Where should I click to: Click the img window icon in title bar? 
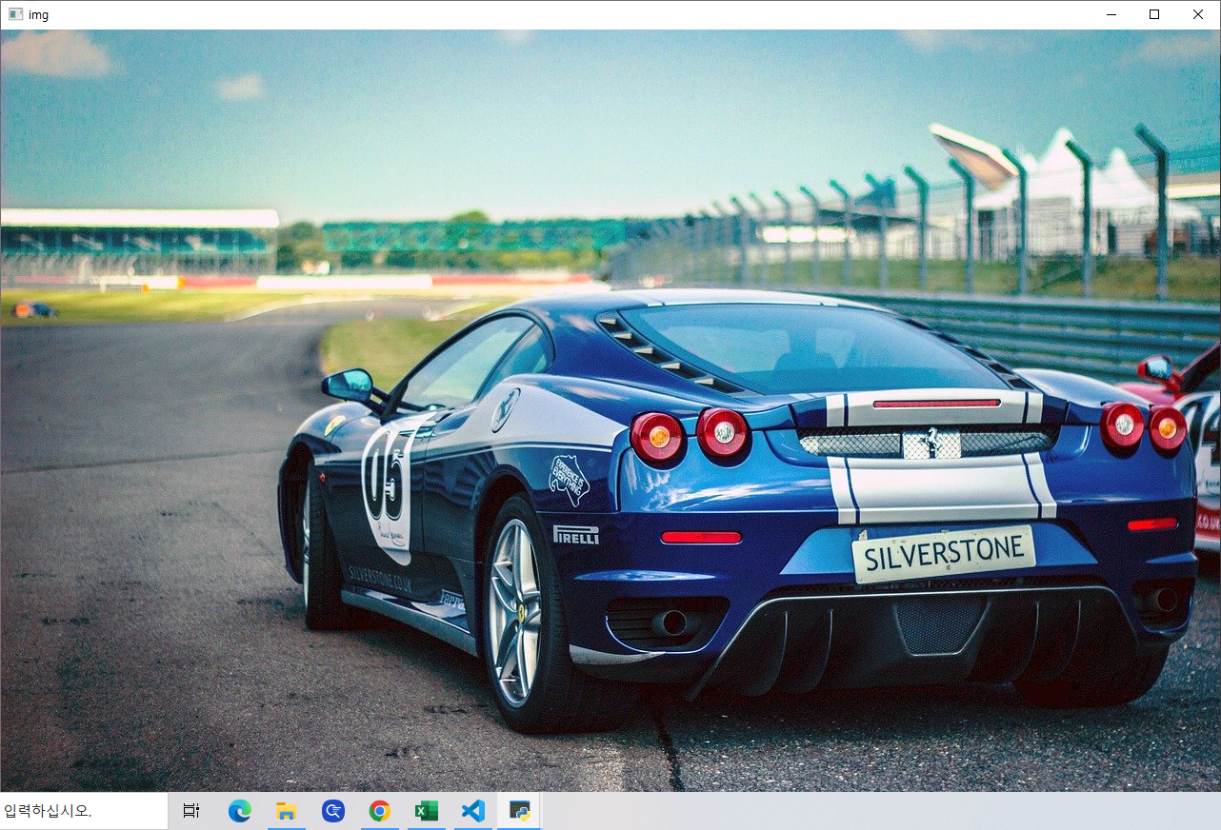[x=15, y=14]
